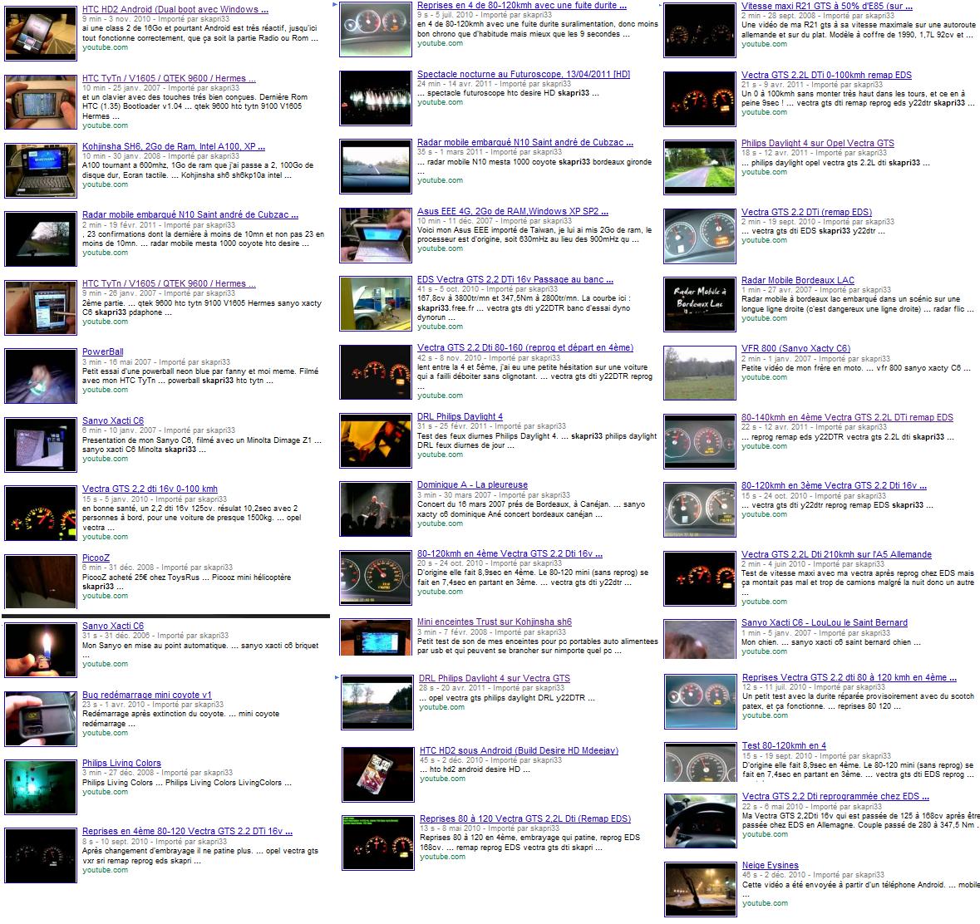Image resolution: width=980 pixels, height=924 pixels.
Task: Click 'Vectra GTS 2.2L Dti 210kmh sur l'A5 Allemande' title
Action: tap(836, 554)
